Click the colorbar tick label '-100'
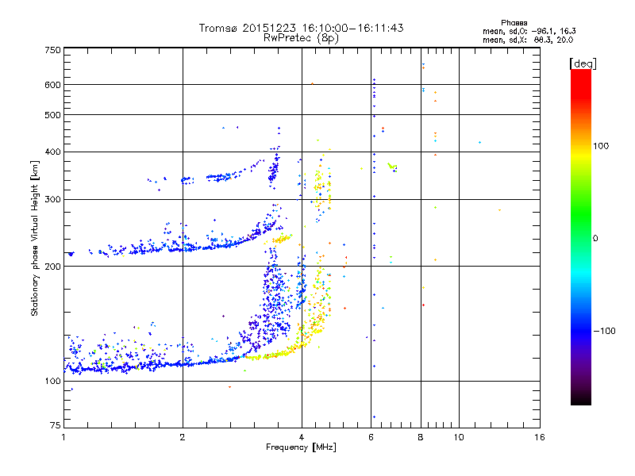 (x=604, y=331)
